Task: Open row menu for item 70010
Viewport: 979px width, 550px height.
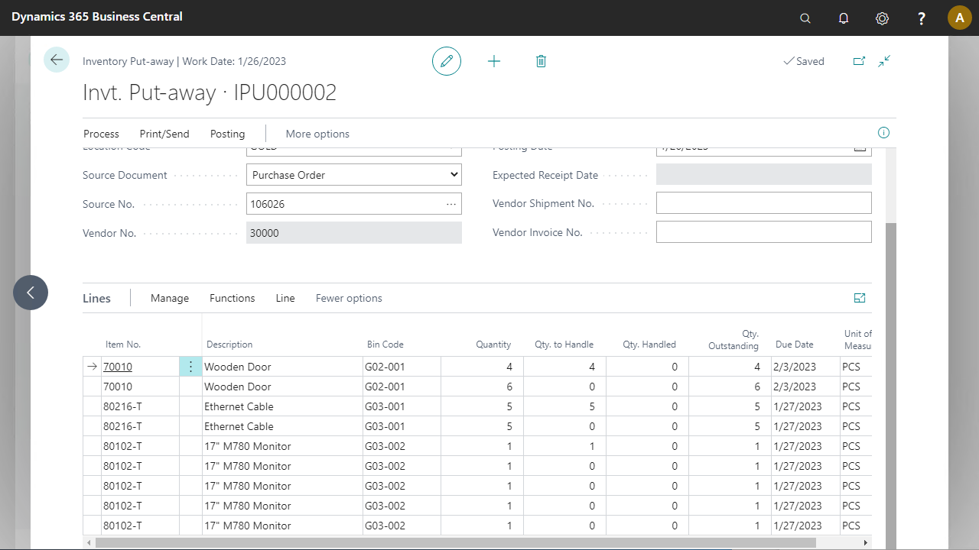Action: point(190,367)
